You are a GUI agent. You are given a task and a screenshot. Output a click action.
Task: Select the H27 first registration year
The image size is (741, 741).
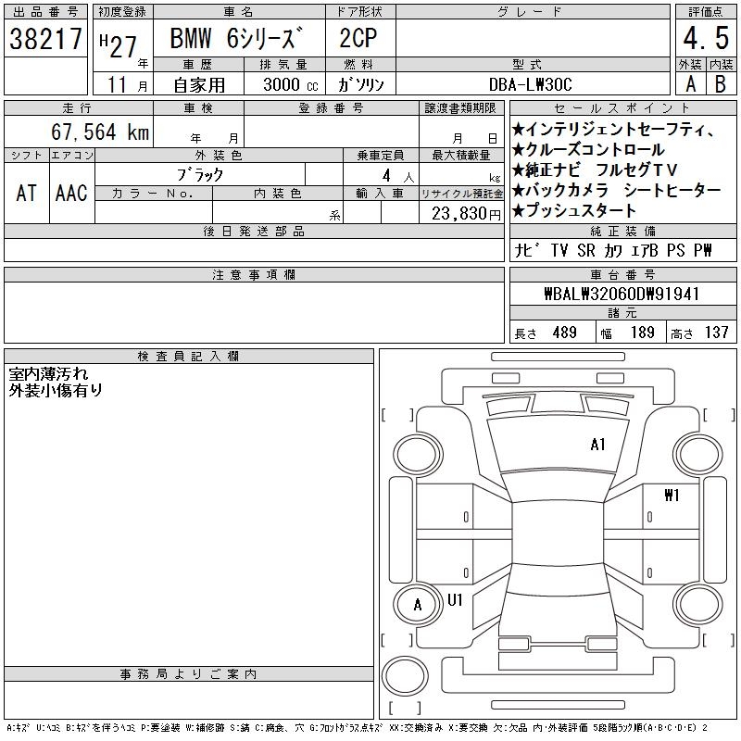coord(119,45)
